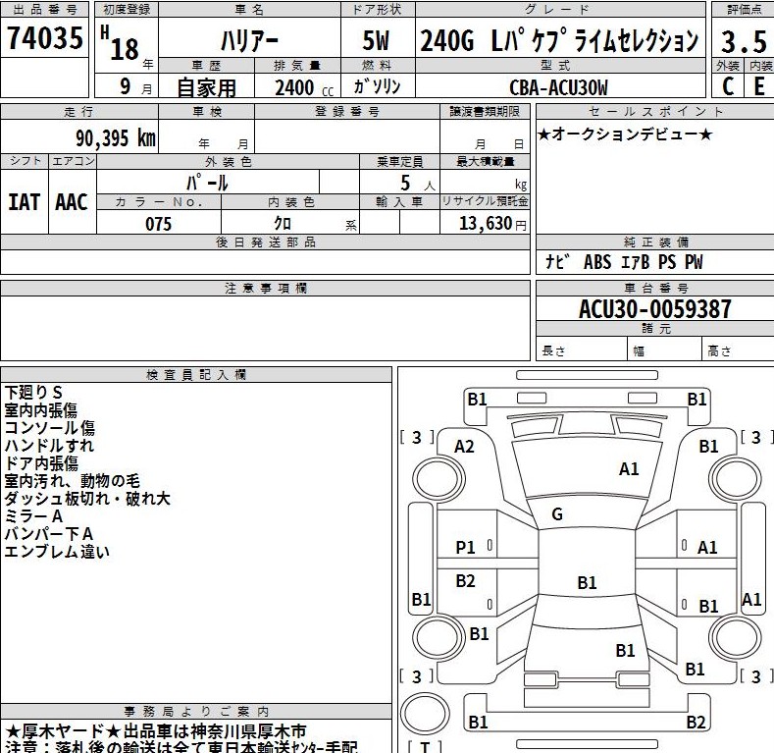Select the exterior grade C
Viewport: 774px width, 753px height.
(x=728, y=86)
